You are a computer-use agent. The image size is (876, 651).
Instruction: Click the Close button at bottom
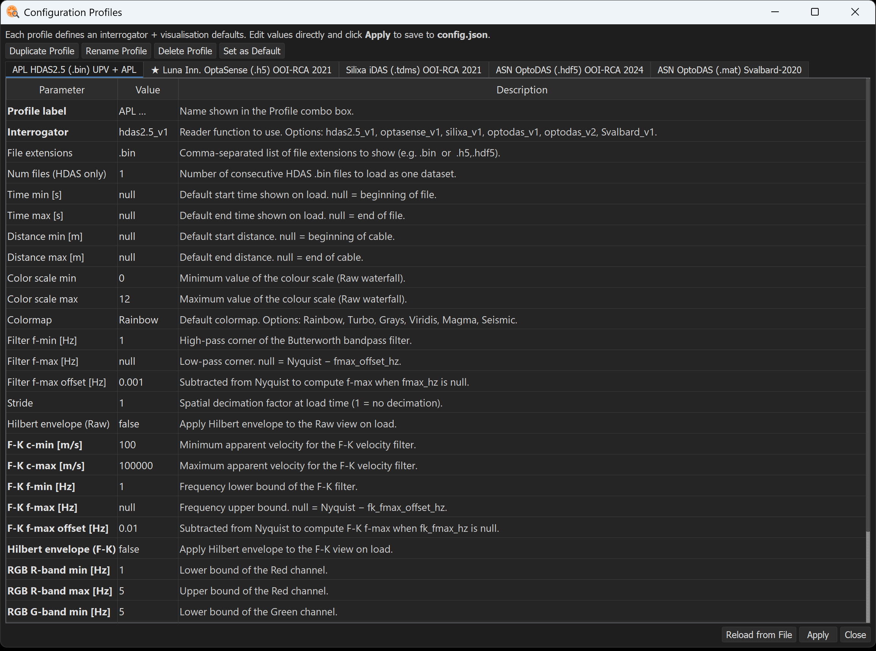(855, 635)
